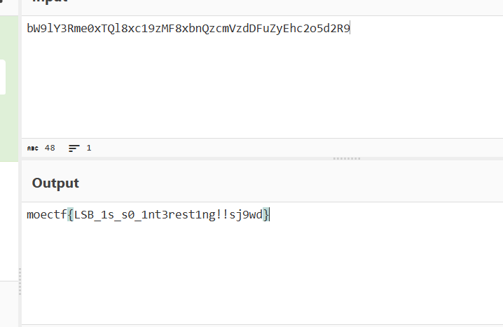This screenshot has width=503, height=327.
Task: Click the Output panel title
Action: point(55,183)
